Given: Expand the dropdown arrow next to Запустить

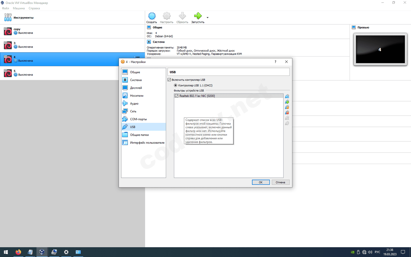Looking at the screenshot, I should coord(208,18).
